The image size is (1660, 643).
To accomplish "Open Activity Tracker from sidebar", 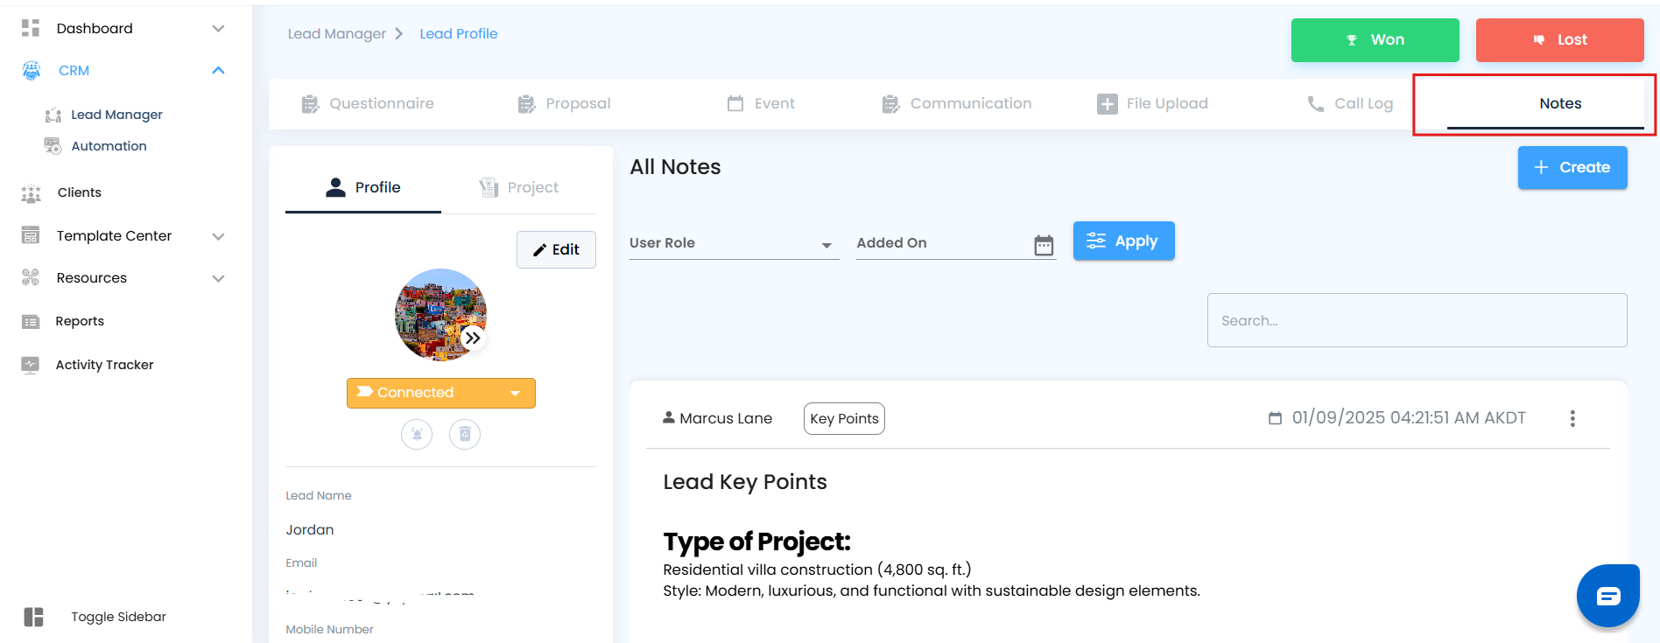I will (104, 365).
